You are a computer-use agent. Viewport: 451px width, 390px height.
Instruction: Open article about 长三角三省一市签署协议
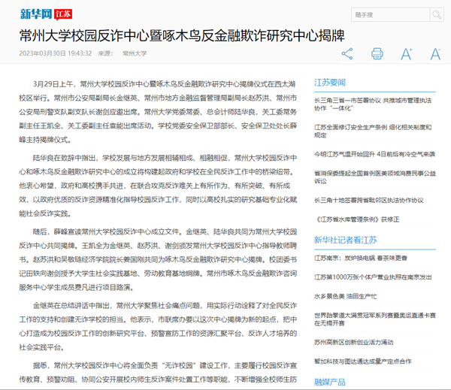tap(373, 104)
